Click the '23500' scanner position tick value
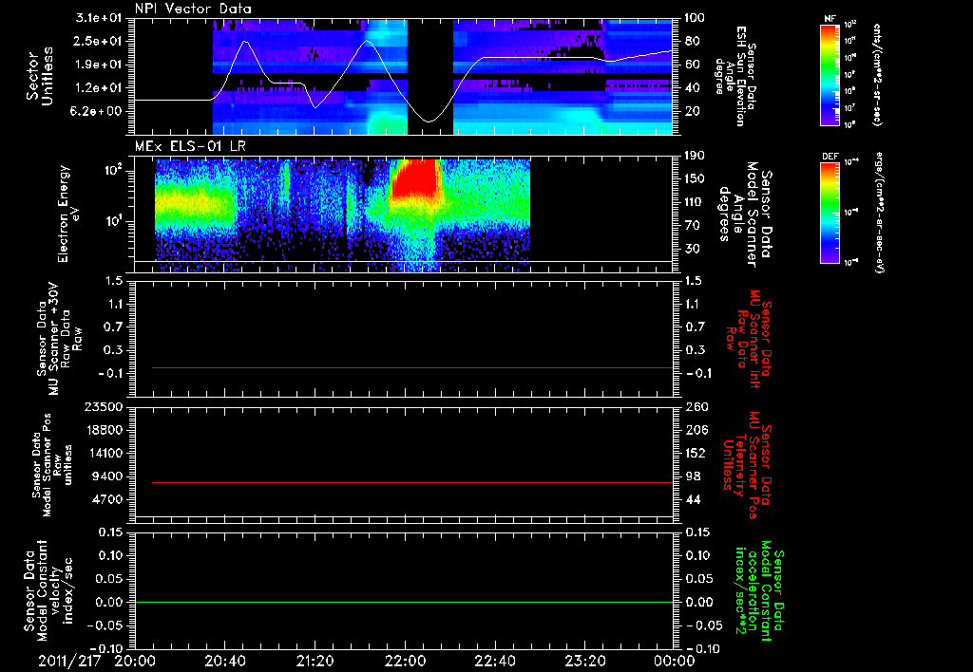Image resolution: width=973 pixels, height=672 pixels. (105, 406)
